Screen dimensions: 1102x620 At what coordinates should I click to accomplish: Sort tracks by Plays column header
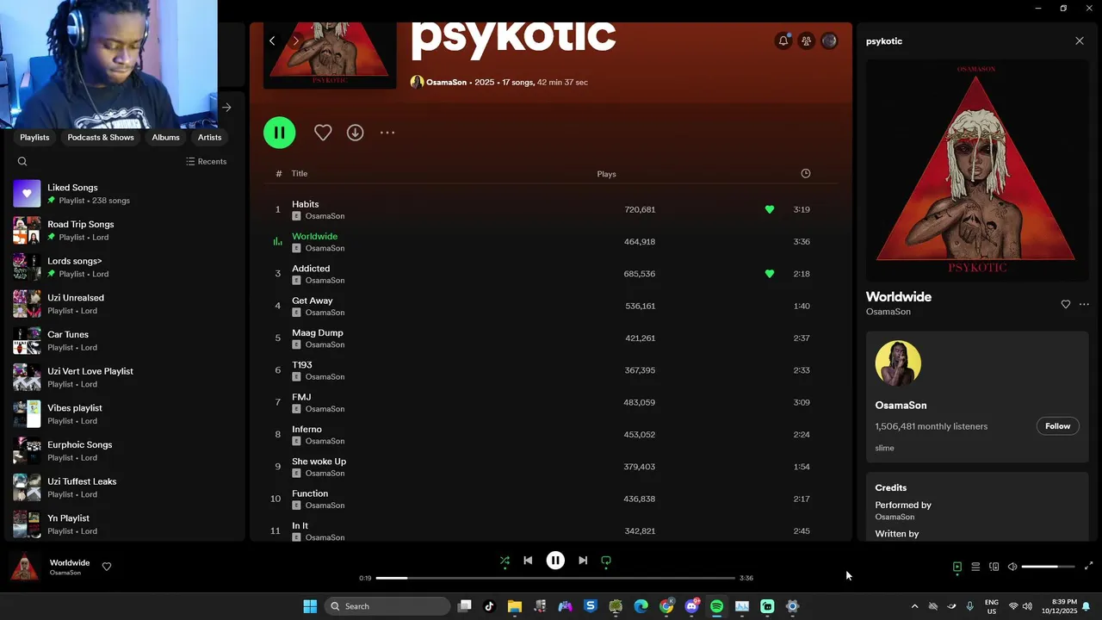(x=606, y=174)
